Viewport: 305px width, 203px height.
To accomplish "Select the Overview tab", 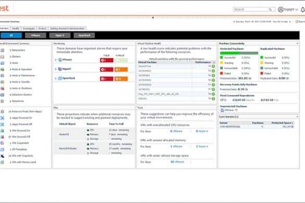I will tap(5, 28).
